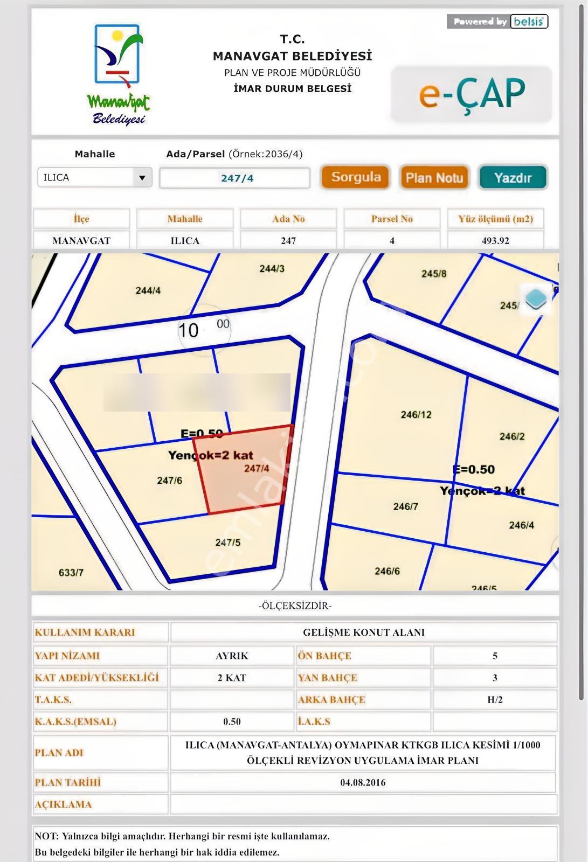This screenshot has height=862, width=588.
Task: Select highlighted parcel 247/4 on map
Action: (x=244, y=470)
